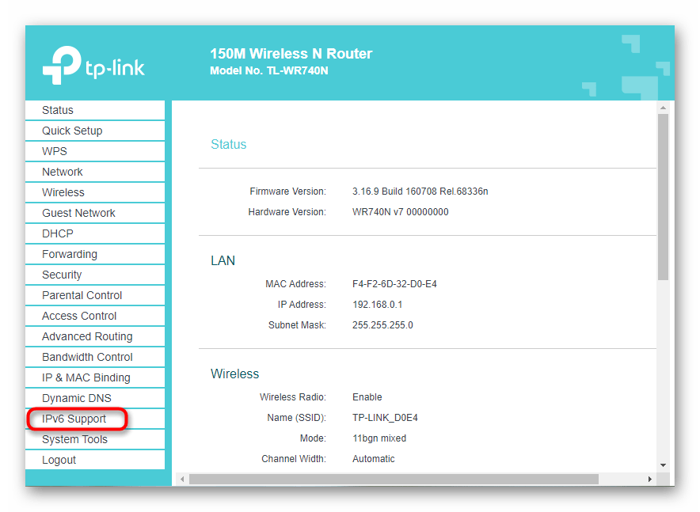Navigate to Advanced Routing
700x512 pixels.
point(87,336)
